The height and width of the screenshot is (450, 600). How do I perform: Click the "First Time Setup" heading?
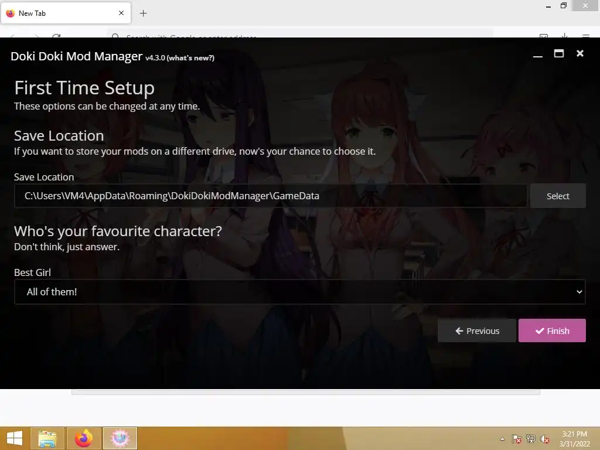(84, 88)
